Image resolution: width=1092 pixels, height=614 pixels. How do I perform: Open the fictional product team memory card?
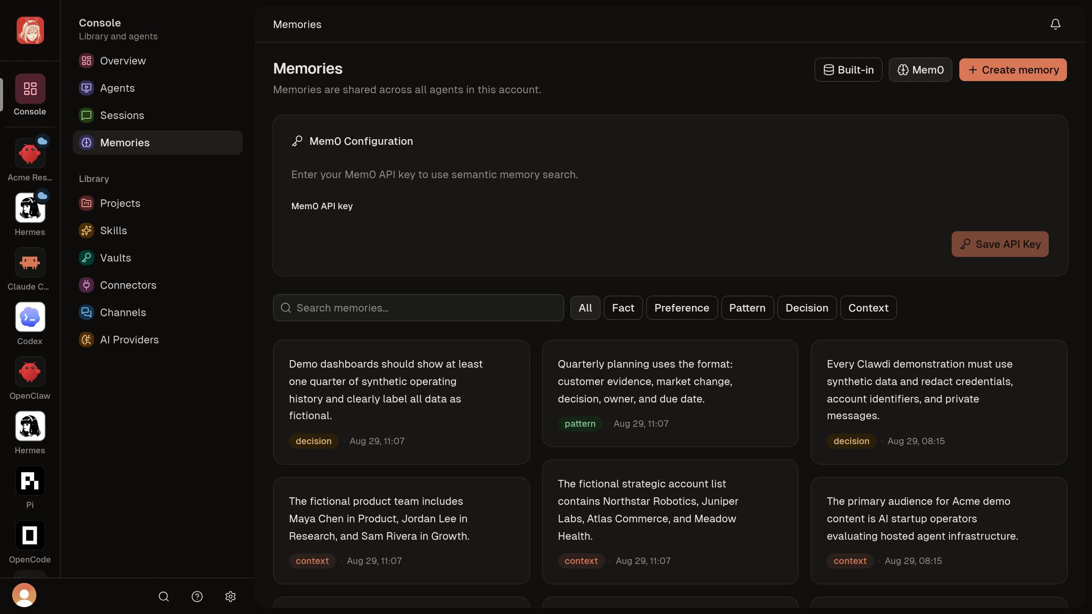tap(402, 531)
